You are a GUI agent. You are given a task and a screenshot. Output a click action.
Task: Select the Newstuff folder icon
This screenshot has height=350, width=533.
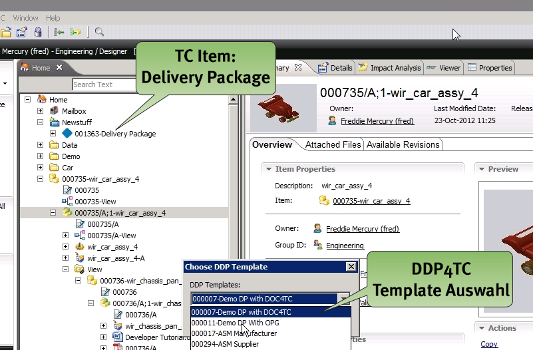(x=54, y=122)
